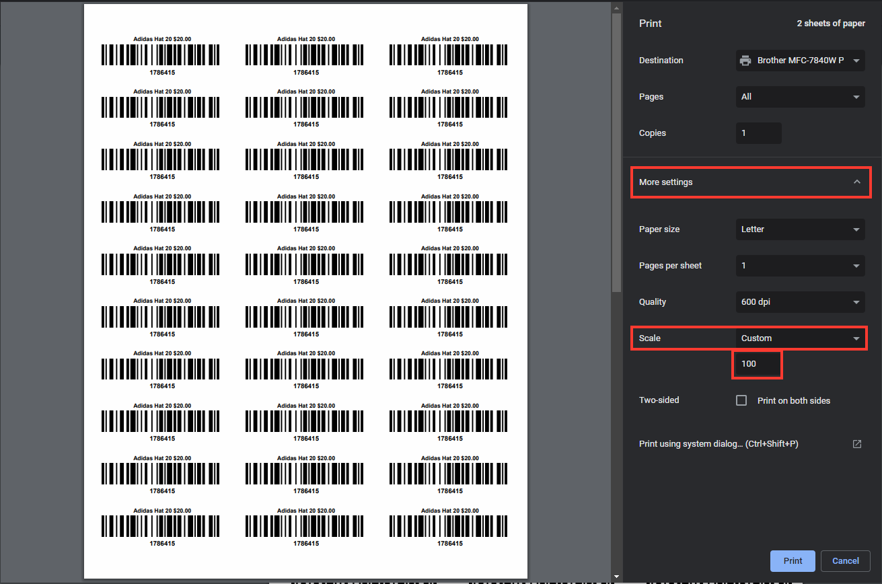
Task: Open Print using system dialog
Action: pyautogui.click(x=718, y=443)
